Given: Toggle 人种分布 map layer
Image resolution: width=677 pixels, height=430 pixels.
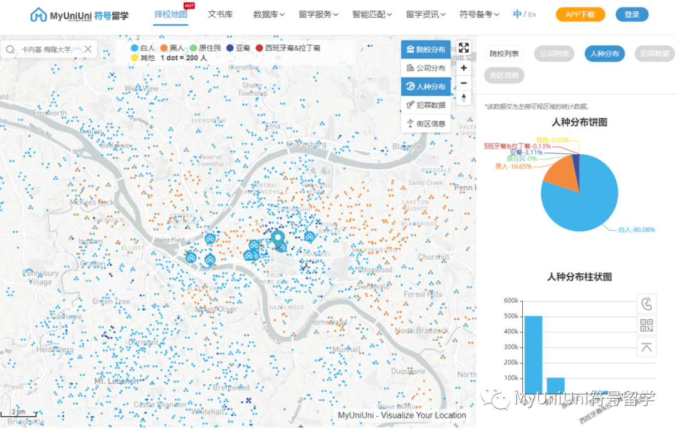Looking at the screenshot, I should pyautogui.click(x=426, y=87).
